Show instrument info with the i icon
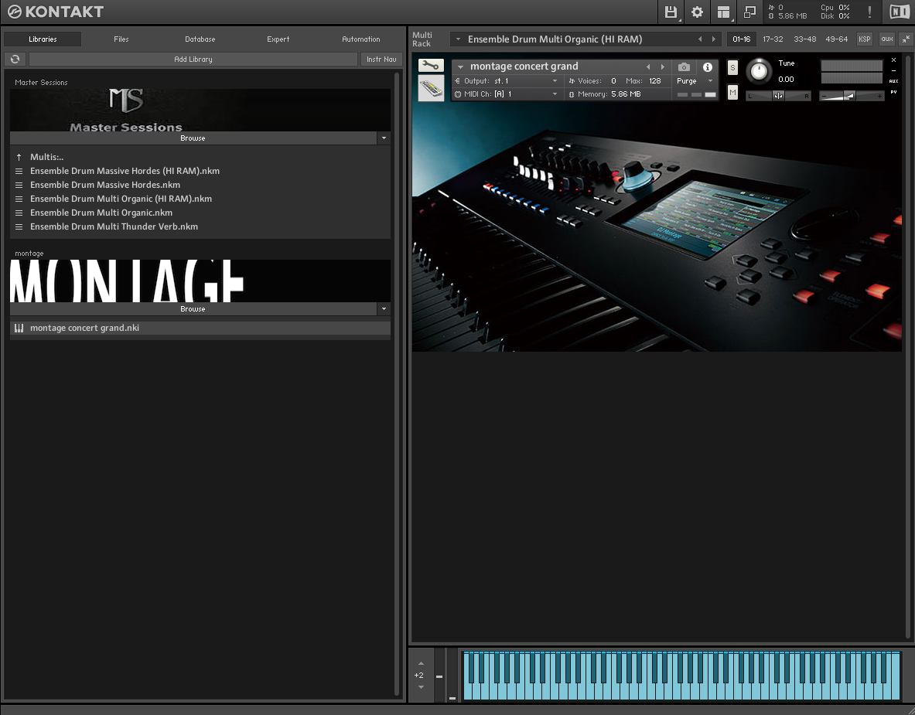915x715 pixels. 707,67
